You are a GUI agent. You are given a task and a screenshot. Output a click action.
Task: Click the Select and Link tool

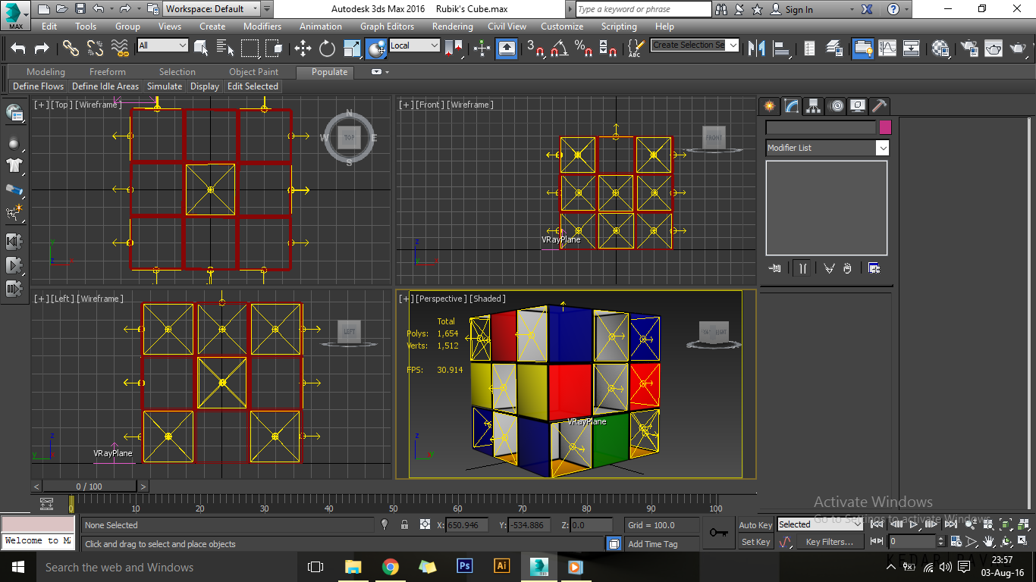click(71, 48)
